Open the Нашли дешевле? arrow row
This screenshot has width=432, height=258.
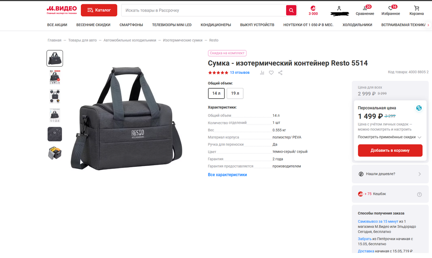click(x=390, y=174)
